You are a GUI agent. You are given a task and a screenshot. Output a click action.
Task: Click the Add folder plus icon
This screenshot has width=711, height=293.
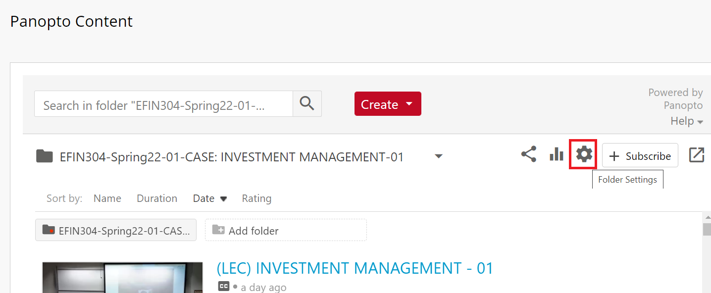click(218, 230)
